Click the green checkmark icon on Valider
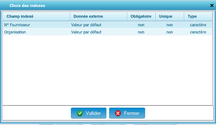Viewport: 216px width, 125px height. point(80,113)
